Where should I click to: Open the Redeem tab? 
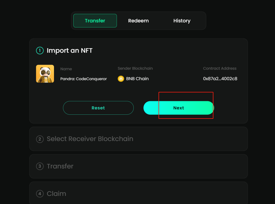click(138, 21)
